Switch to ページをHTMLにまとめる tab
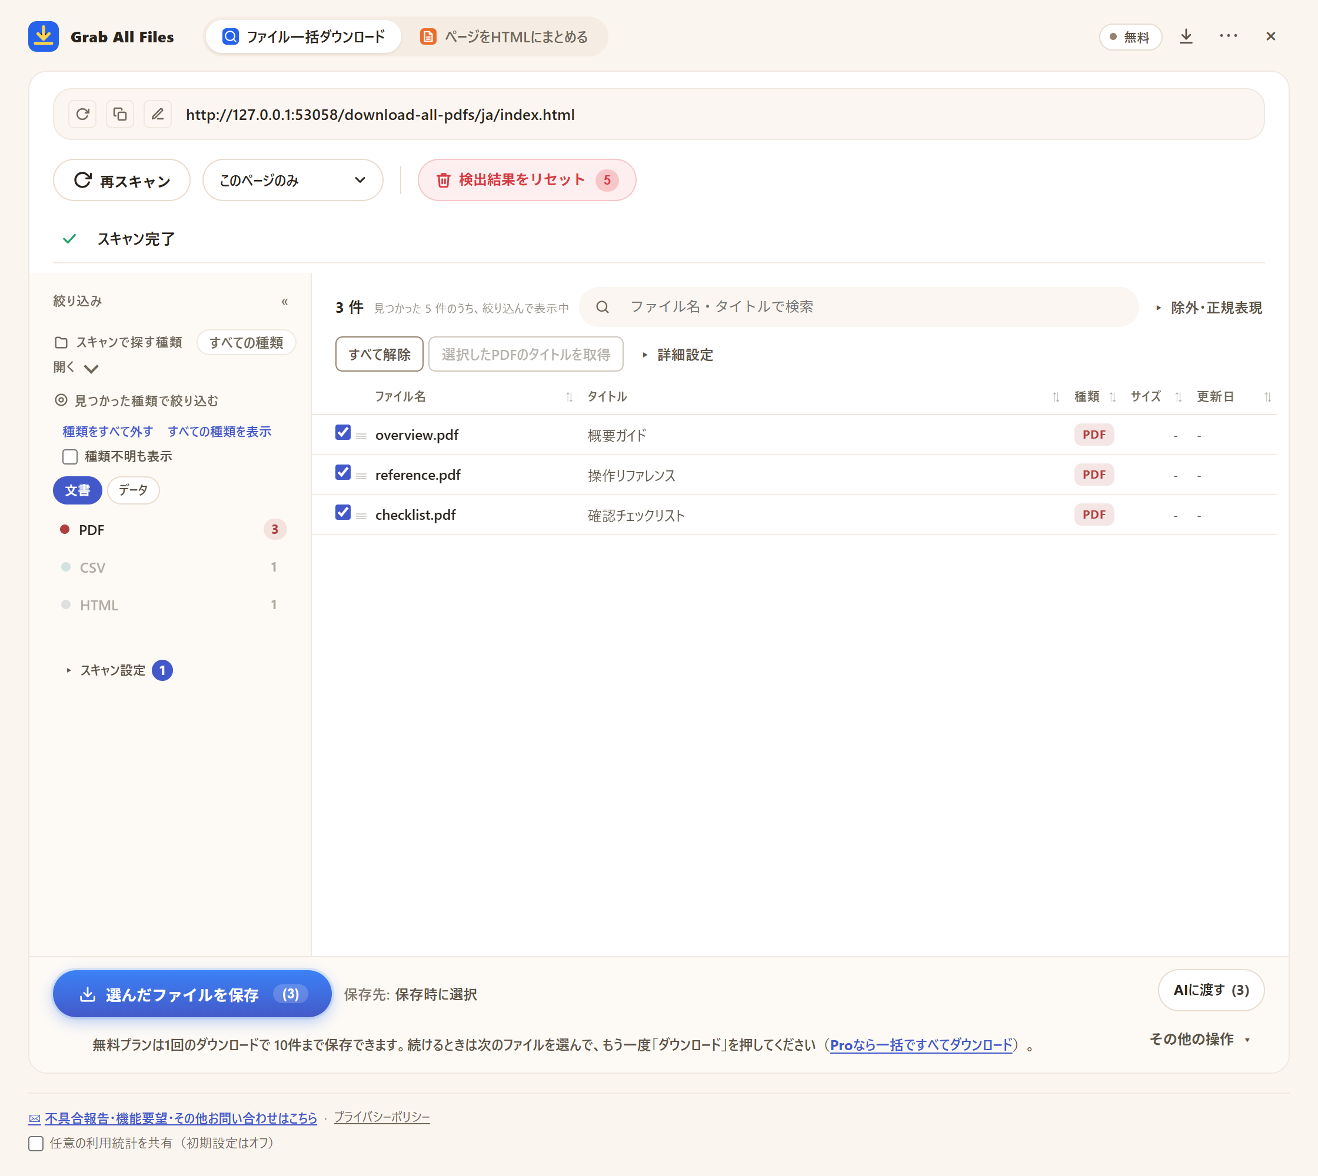Image resolution: width=1318 pixels, height=1176 pixels. (x=504, y=36)
